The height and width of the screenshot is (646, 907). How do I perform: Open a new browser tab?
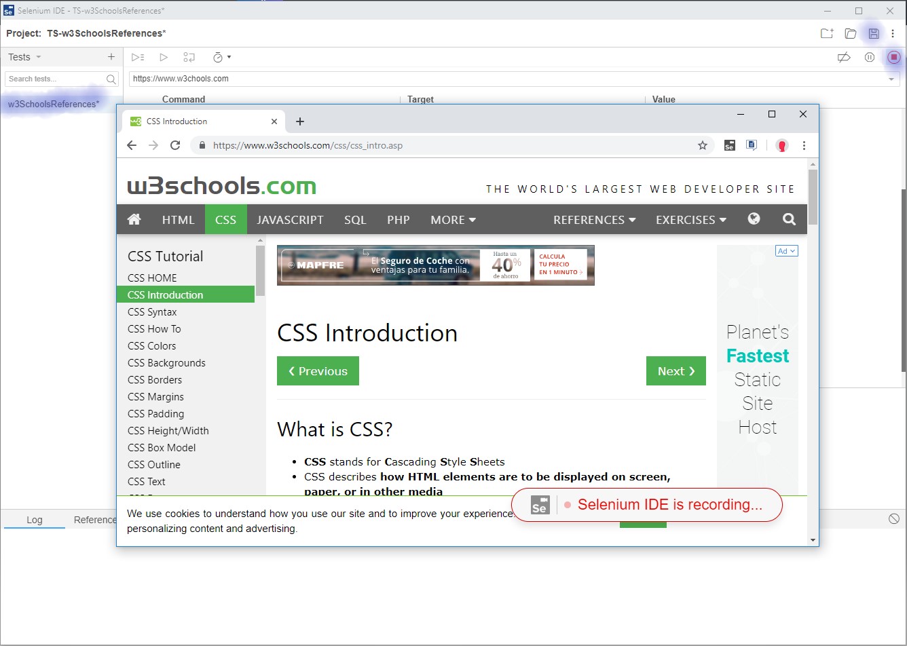(x=300, y=121)
